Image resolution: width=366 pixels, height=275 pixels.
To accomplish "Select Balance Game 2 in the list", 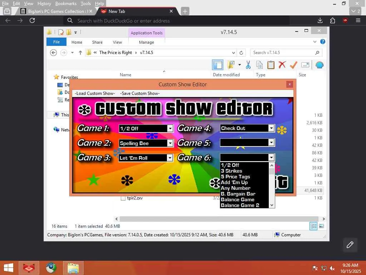I will click(x=244, y=205).
